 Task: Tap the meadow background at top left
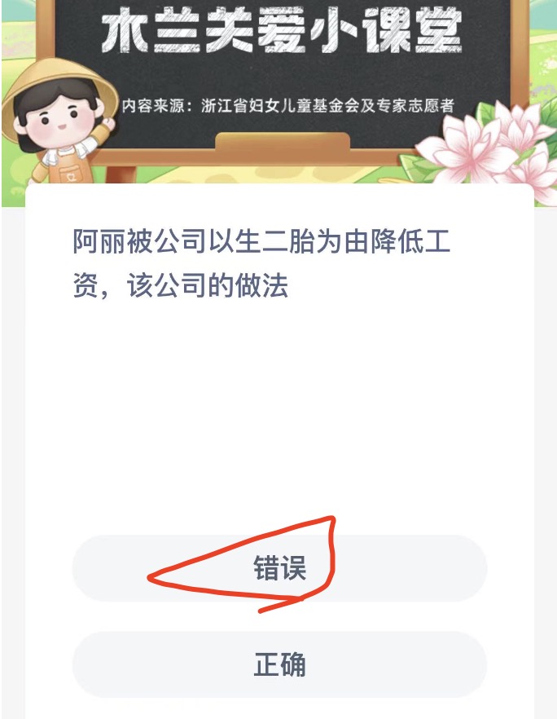(x=18, y=28)
